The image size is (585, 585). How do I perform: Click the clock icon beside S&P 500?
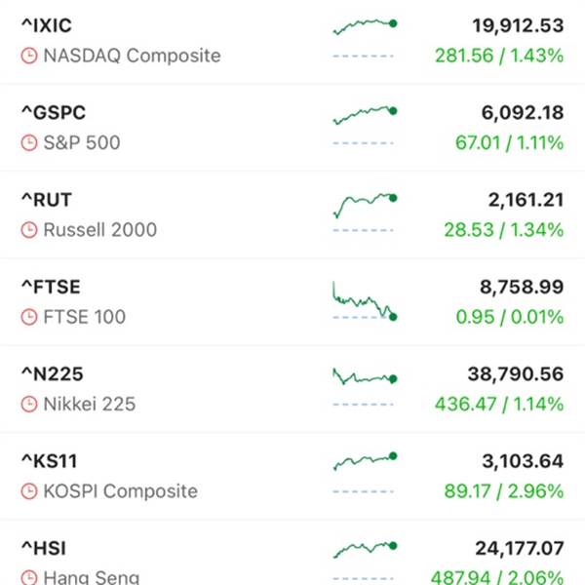[x=29, y=143]
